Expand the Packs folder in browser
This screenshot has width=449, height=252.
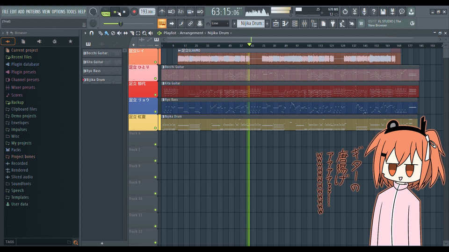(x=16, y=150)
